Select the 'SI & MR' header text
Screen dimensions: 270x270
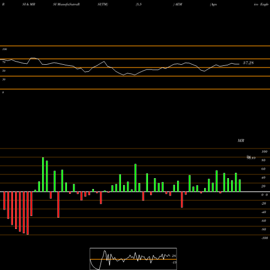click(x=29, y=4)
